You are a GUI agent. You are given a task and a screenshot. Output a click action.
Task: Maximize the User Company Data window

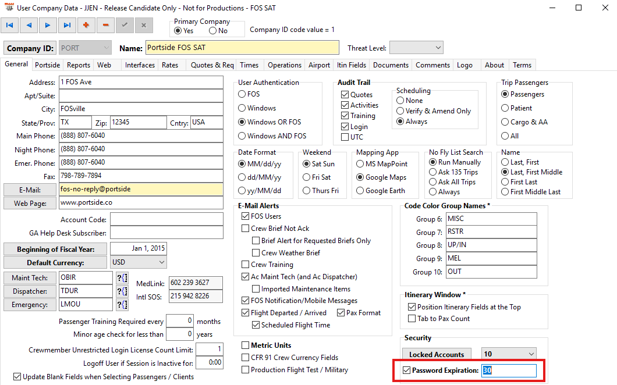pyautogui.click(x=579, y=8)
